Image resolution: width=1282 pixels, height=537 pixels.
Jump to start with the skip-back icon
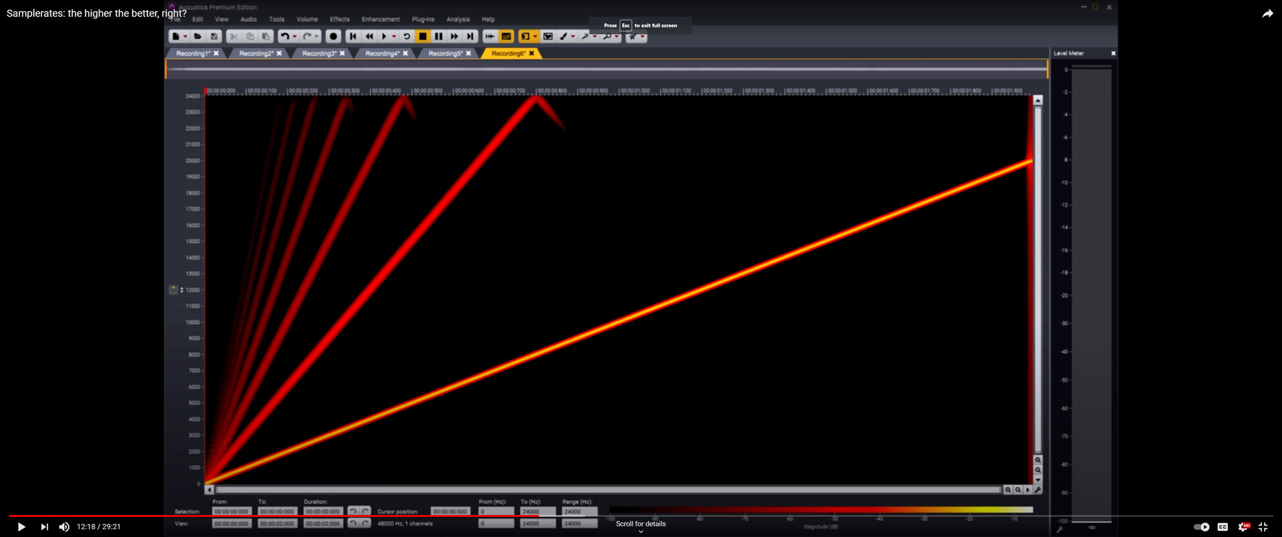tap(353, 37)
